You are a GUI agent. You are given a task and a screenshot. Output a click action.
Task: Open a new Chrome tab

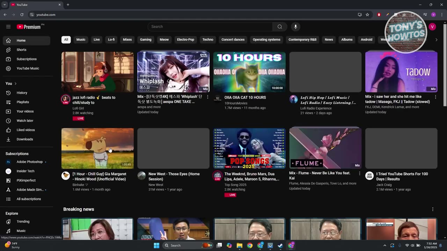click(68, 5)
